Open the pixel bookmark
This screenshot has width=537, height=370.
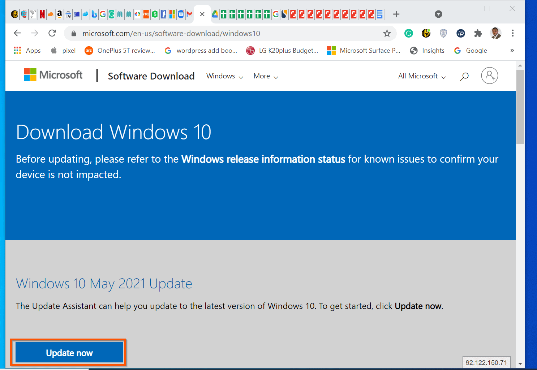[63, 51]
